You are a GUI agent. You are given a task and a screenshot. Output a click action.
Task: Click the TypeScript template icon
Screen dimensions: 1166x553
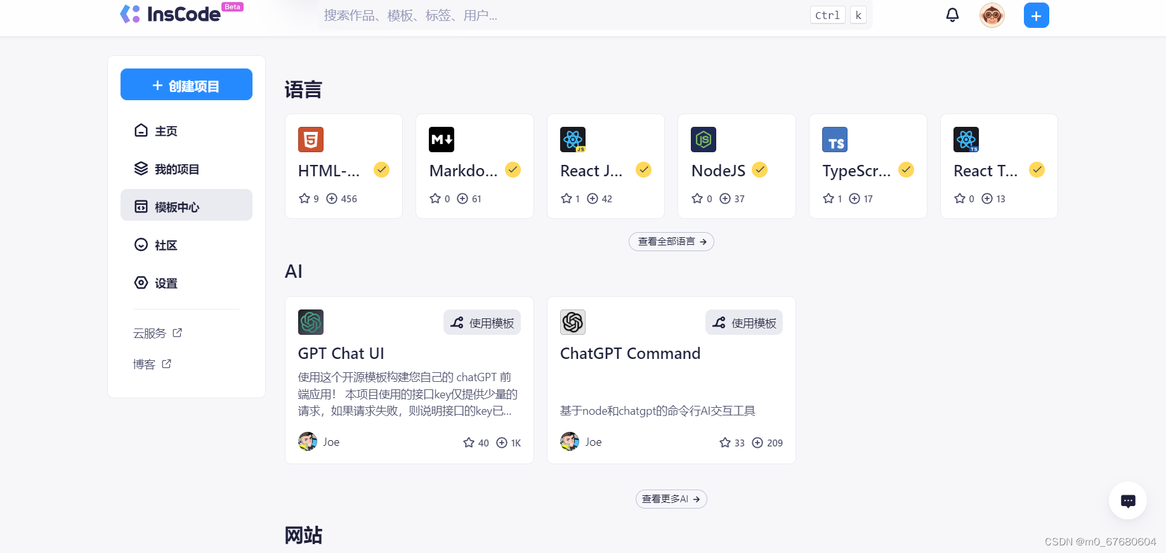tap(835, 140)
